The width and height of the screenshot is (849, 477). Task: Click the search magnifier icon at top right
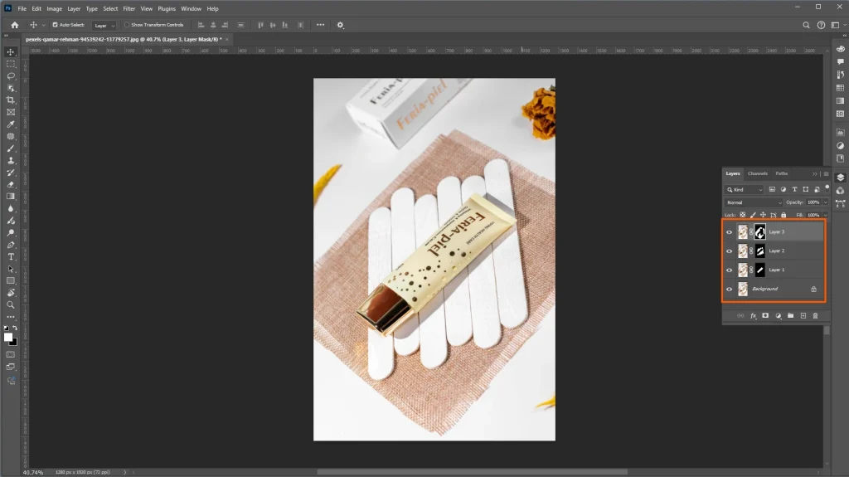806,25
